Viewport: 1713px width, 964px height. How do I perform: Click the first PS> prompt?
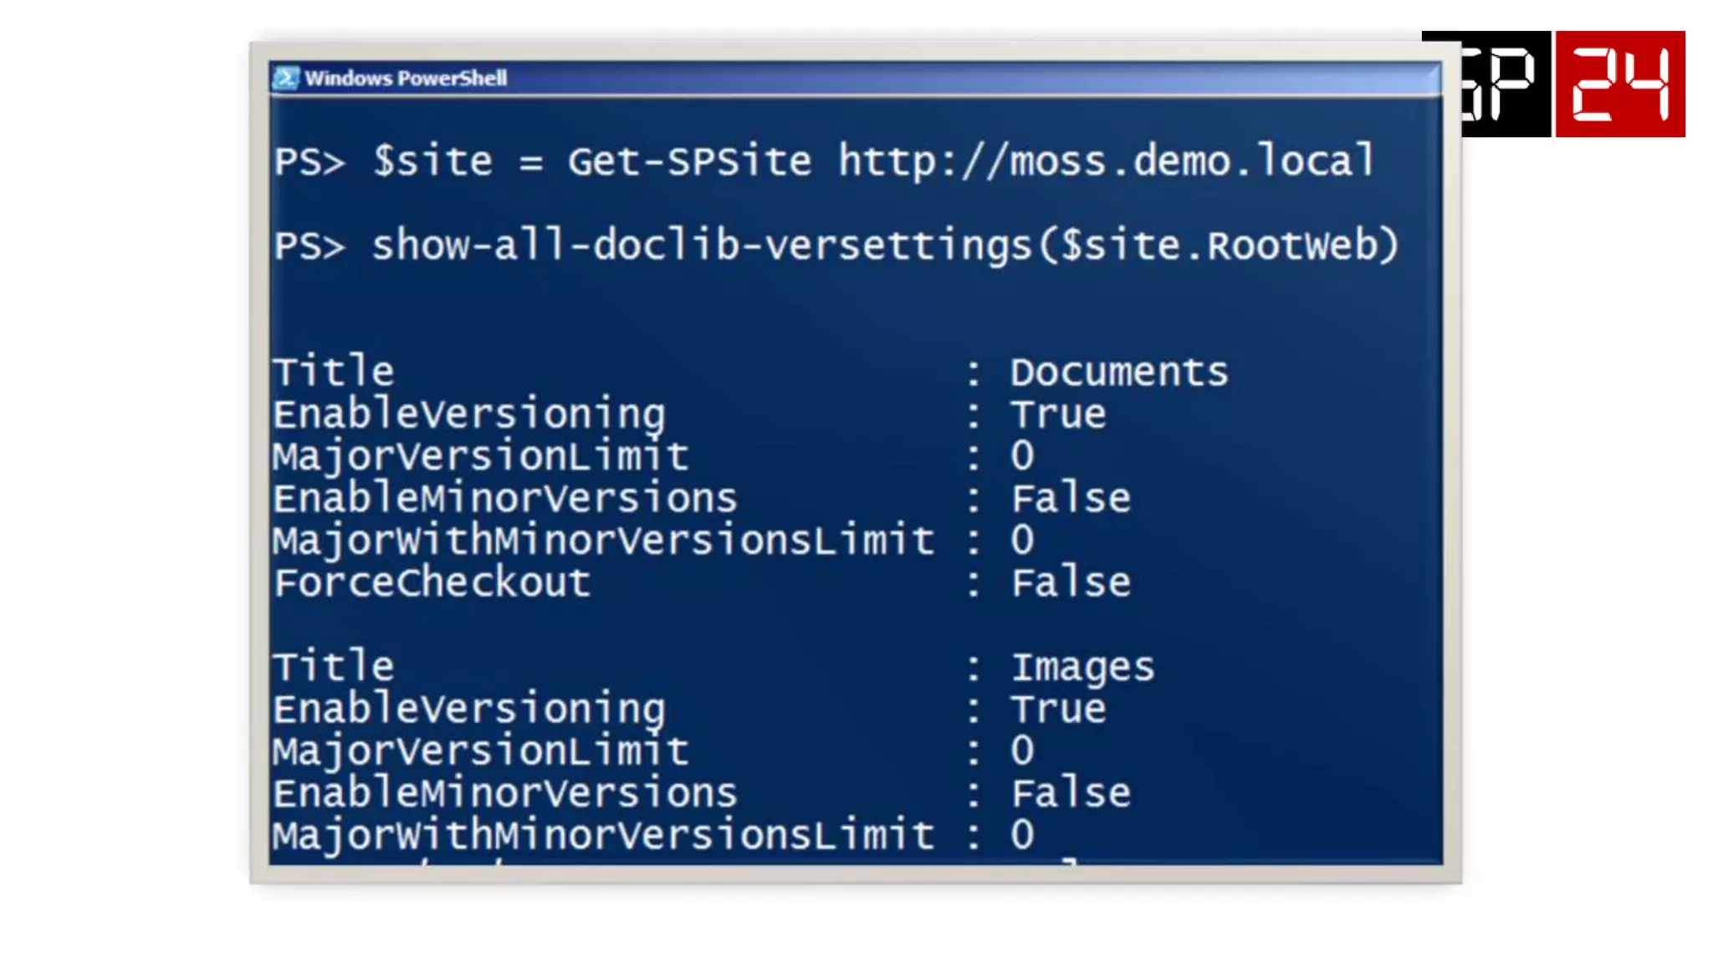point(309,160)
